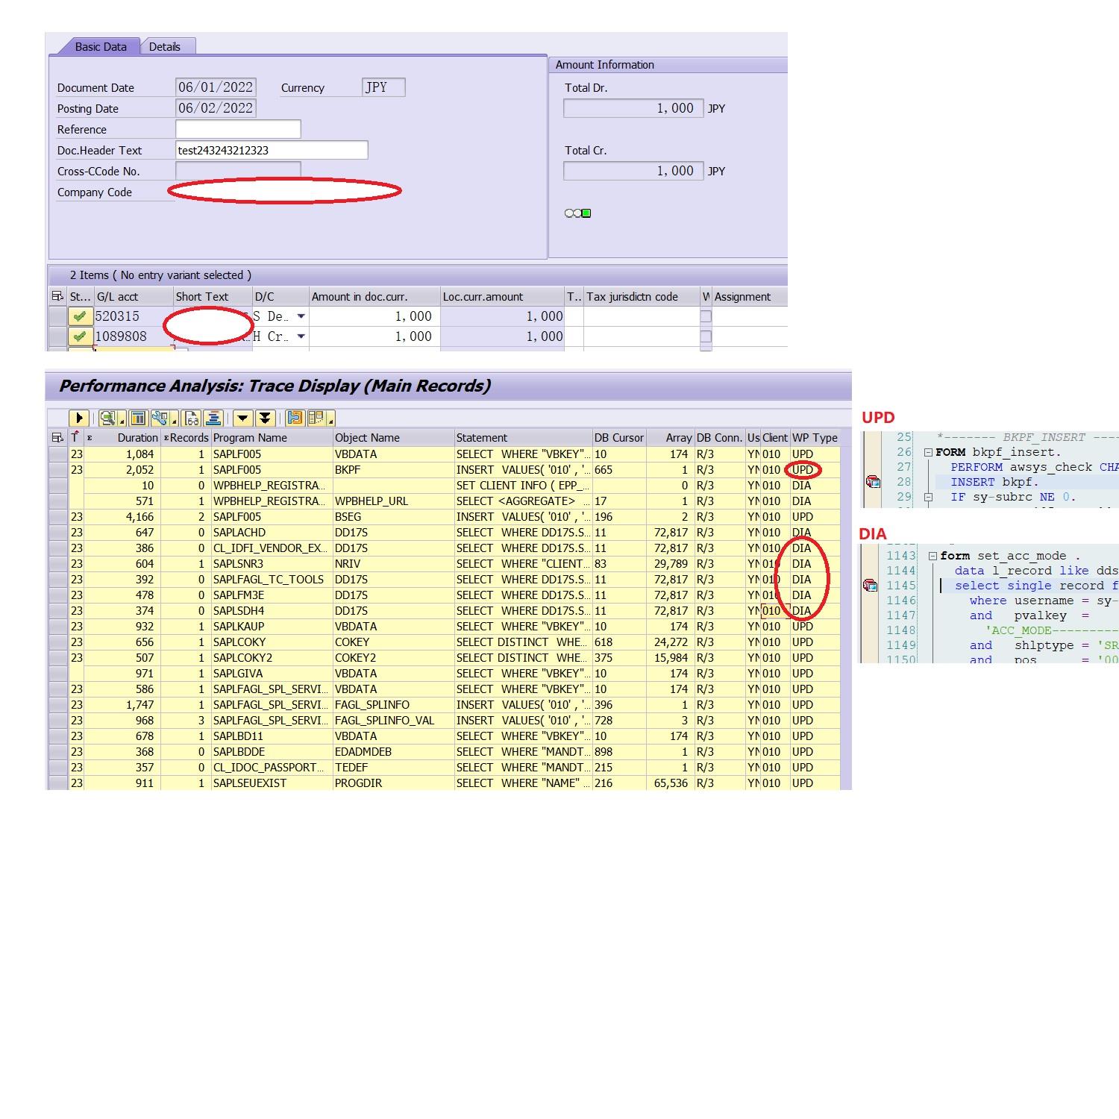Viewport: 1119px width, 1119px height.
Task: Click the Posting Date field
Action: (x=216, y=108)
